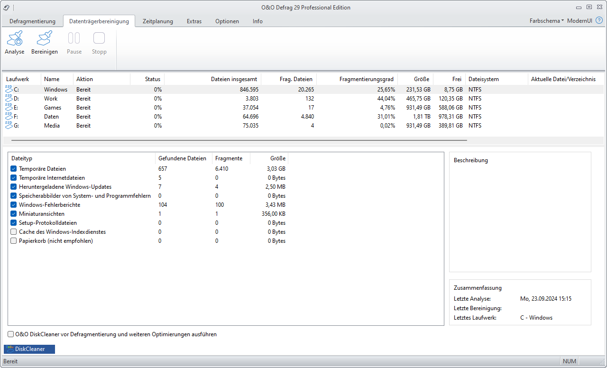Select the Games drive name

pyautogui.click(x=53, y=108)
